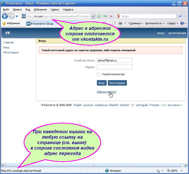
Task: Switch language to Español
Action: pos(114,105)
